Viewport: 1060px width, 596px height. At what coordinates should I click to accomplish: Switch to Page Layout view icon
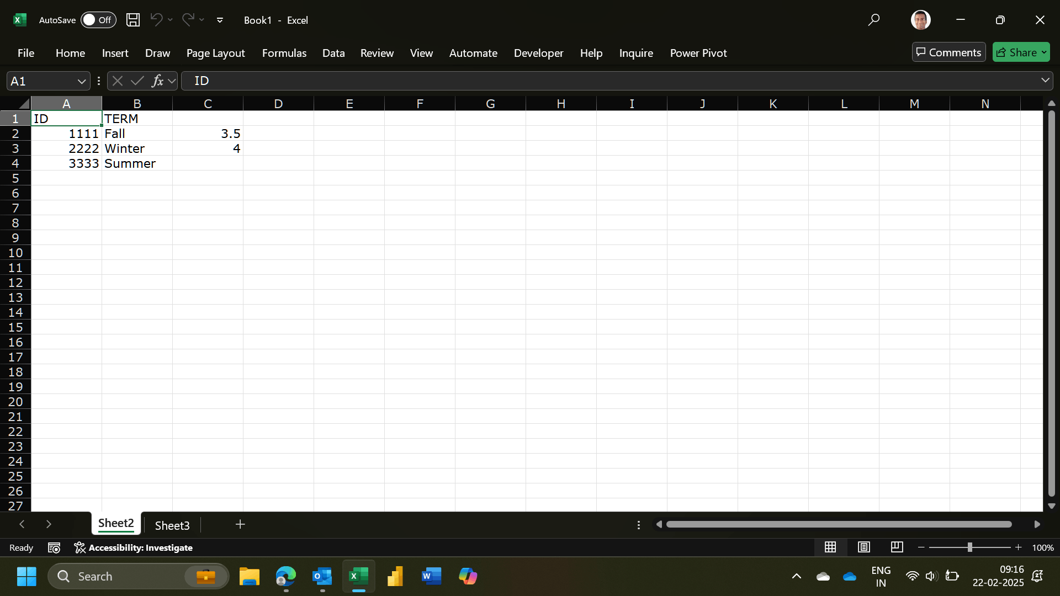pos(864,547)
